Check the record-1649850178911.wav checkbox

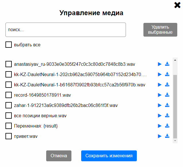[x=9, y=95]
